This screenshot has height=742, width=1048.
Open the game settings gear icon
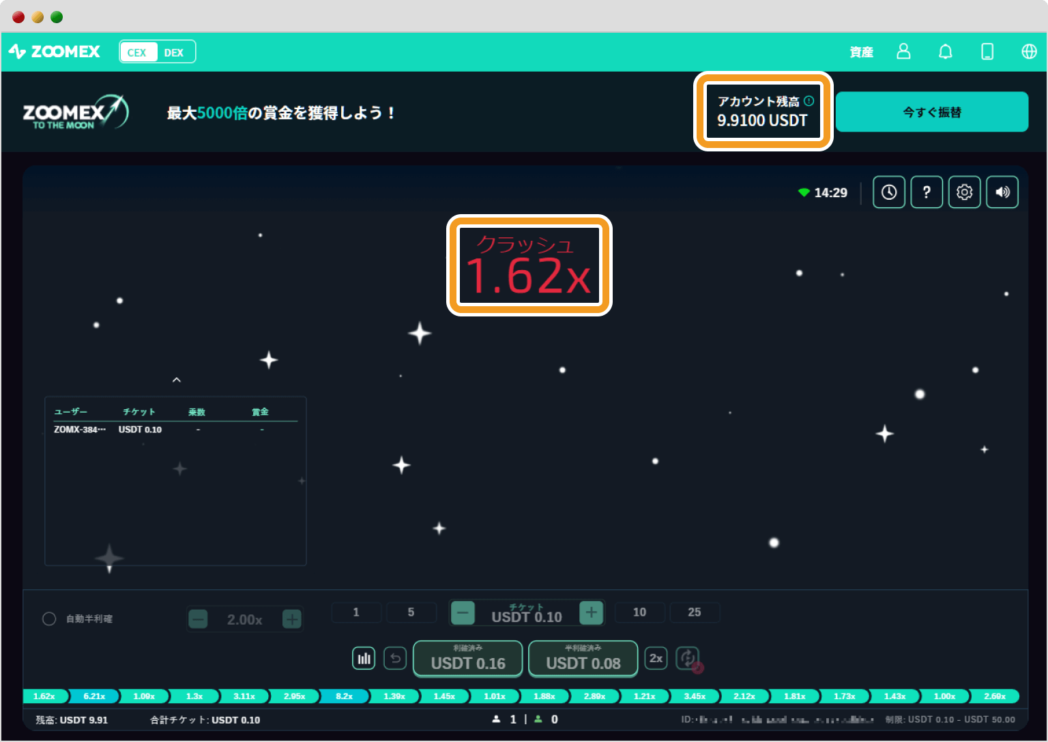(x=964, y=192)
